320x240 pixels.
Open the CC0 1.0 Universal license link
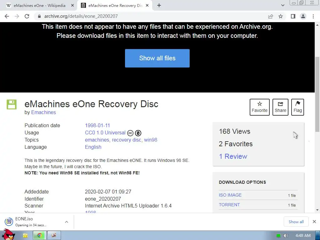click(105, 132)
